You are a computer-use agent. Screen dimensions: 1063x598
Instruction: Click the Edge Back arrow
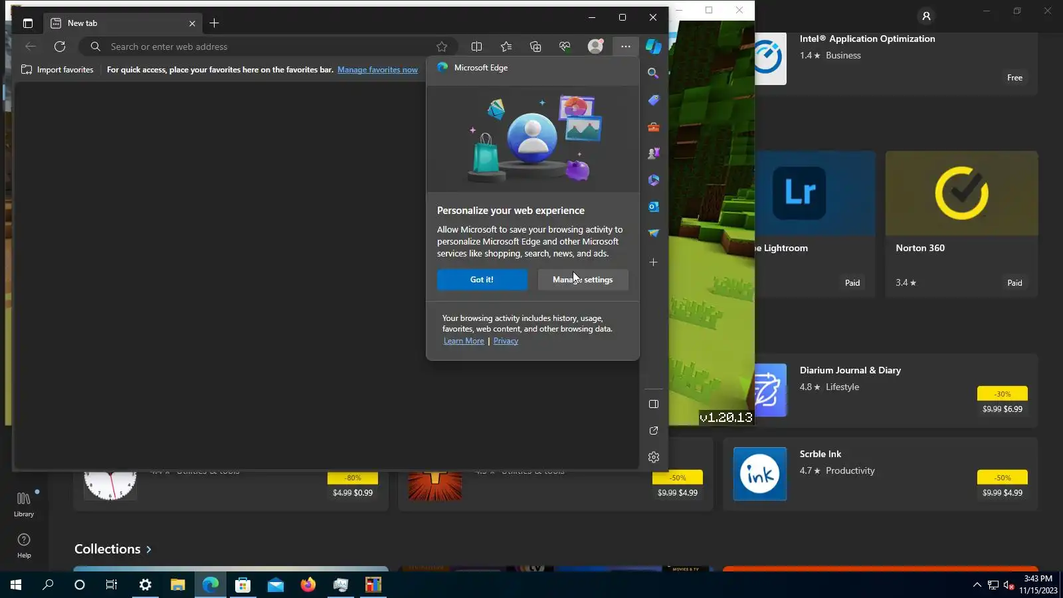point(31,47)
